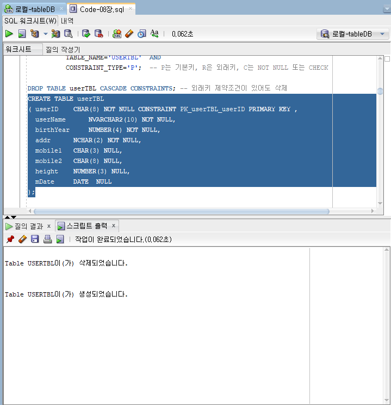This screenshot has width=391, height=405.
Task: Click the Unshared SQL Worksheet icon
Action: [x=117, y=34]
